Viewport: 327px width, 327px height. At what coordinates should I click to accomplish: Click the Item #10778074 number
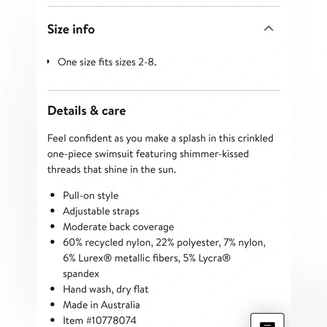[x=99, y=321]
